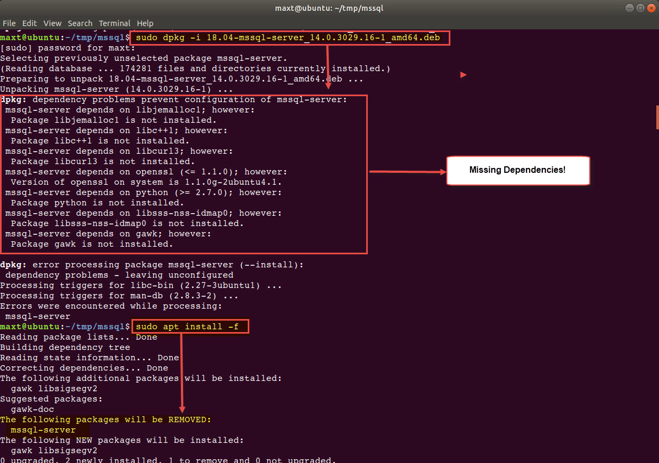Click 'The following additional packages will be installed:' line

[x=141, y=378]
